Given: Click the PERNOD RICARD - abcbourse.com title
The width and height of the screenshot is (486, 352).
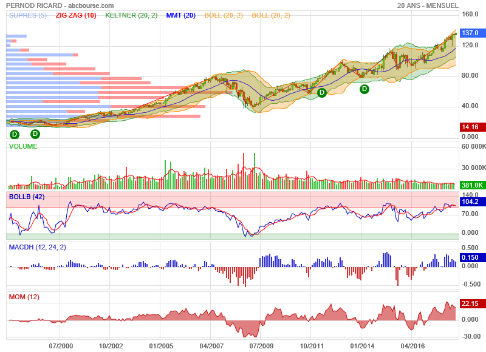Looking at the screenshot, I should tap(60, 5).
